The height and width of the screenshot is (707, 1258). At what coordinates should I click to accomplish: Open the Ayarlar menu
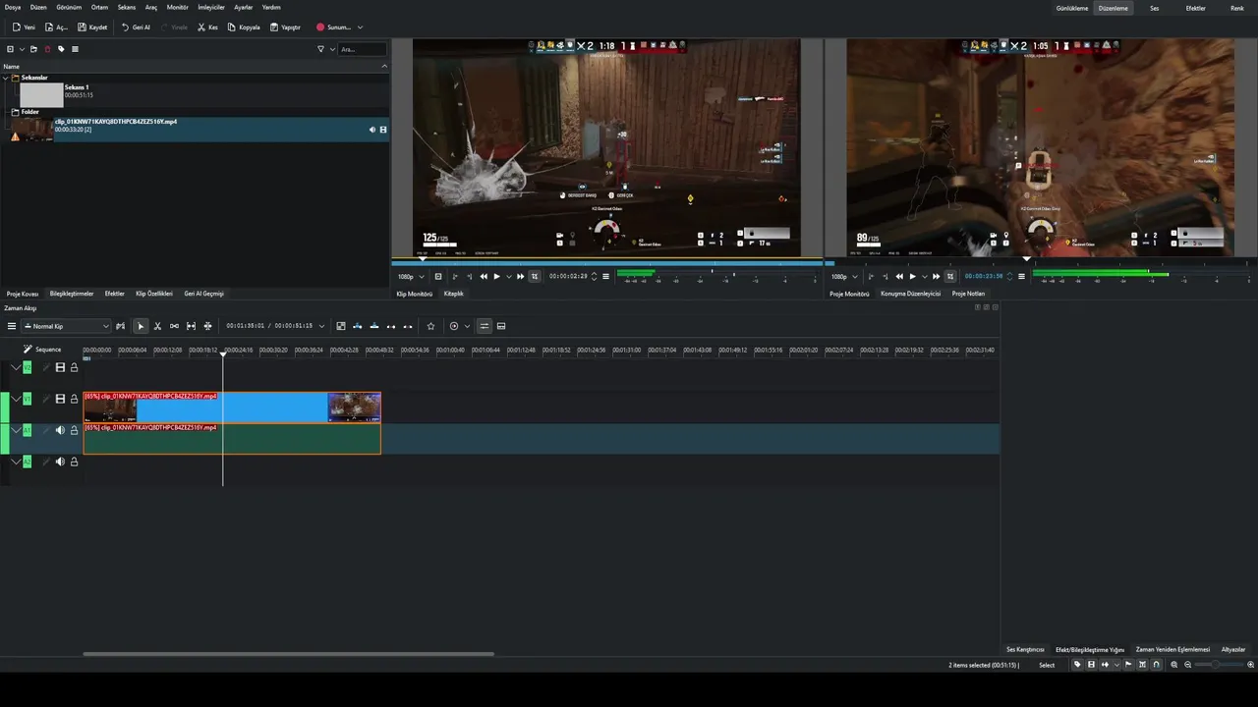click(243, 7)
